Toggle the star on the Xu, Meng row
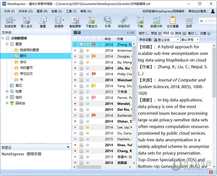 [x=88, y=62]
